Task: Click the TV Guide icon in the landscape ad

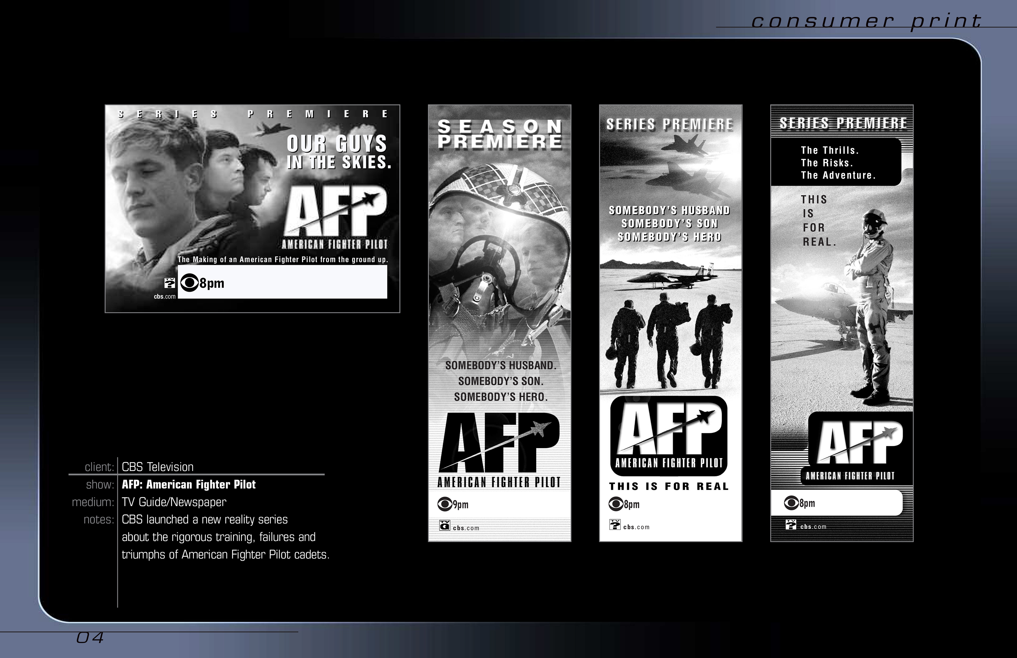Action: point(170,283)
